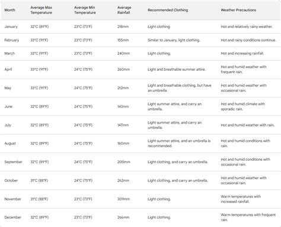Select 'Hot and relatively rainy weather' text
The image size is (281, 227).
tap(247, 27)
